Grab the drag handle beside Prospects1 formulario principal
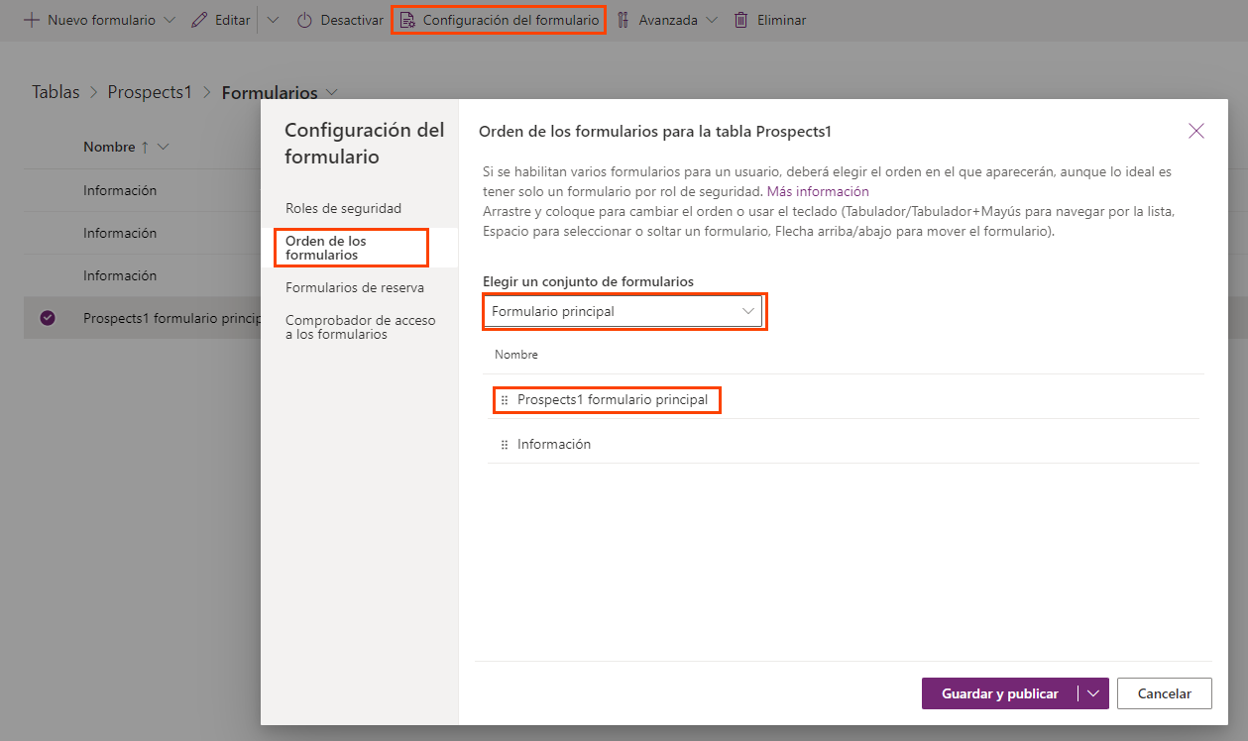The width and height of the screenshot is (1248, 741). point(506,400)
